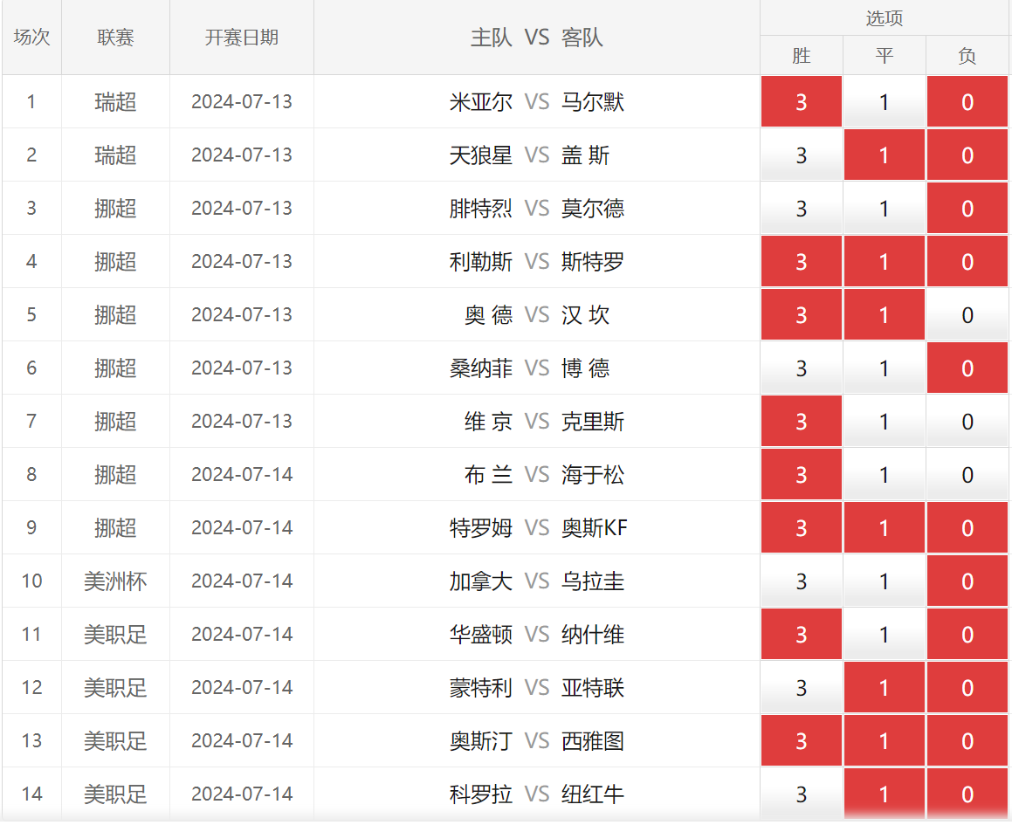This screenshot has height=825, width=1012.
Task: Click the 负 column header
Action: (967, 56)
